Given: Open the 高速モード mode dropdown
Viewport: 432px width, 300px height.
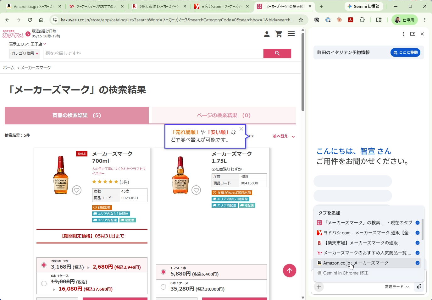Looking at the screenshot, I should pyautogui.click(x=397, y=287).
